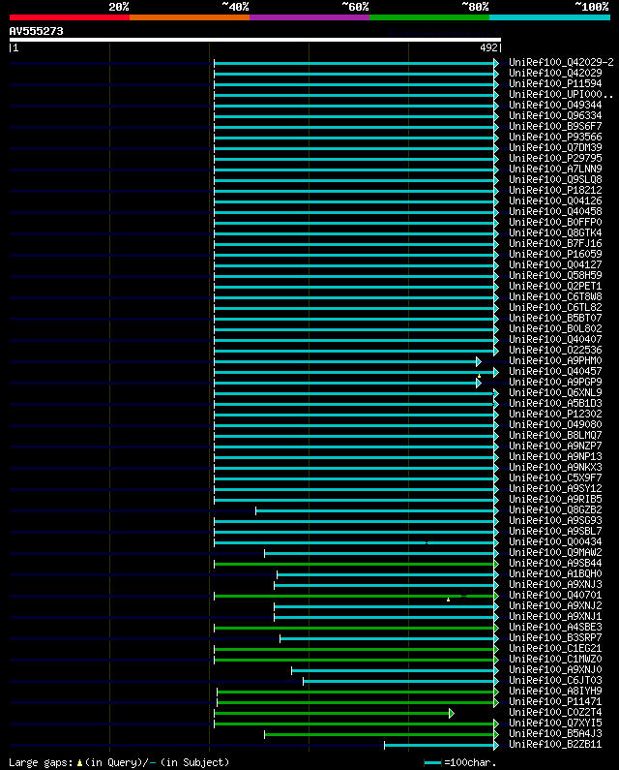This screenshot has width=619, height=770.
Task: Click hit label UniRef100_A7LNN9
Action: 555,169
